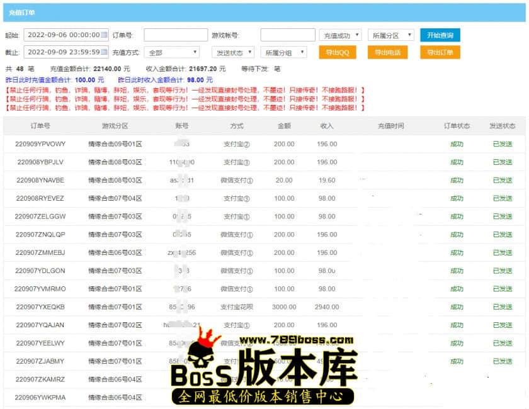529x409 pixels.
Task: Click the blue 开始查询 search button
Action: point(439,35)
